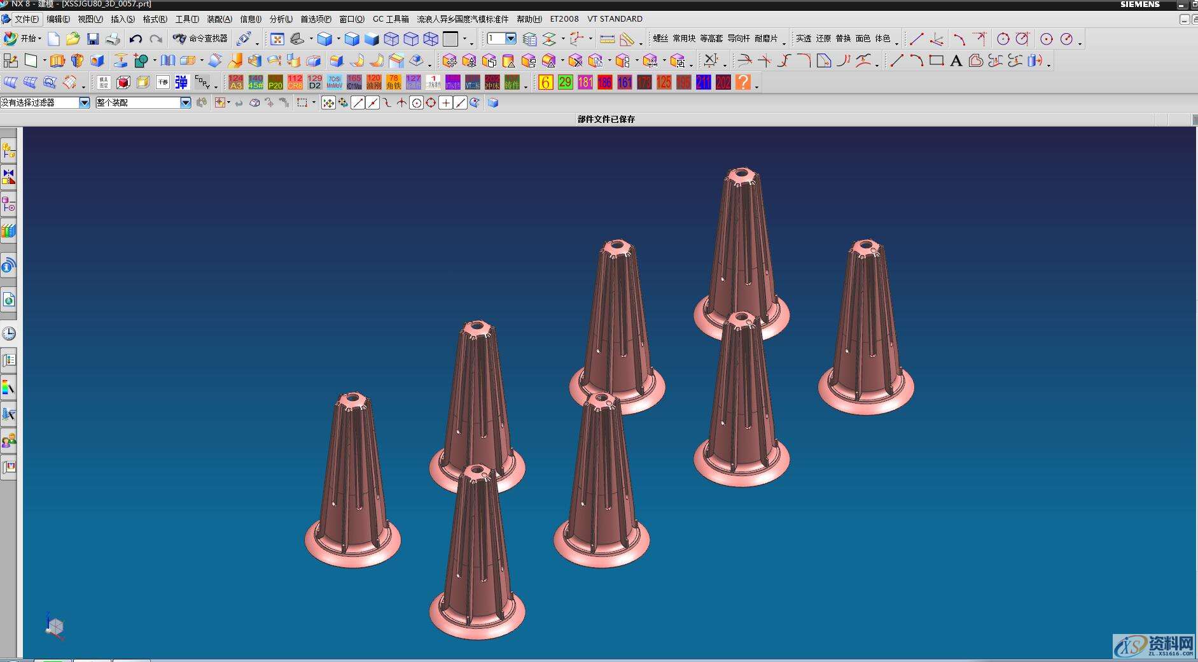
Task: Click the Fit view icon
Action: [x=277, y=39]
